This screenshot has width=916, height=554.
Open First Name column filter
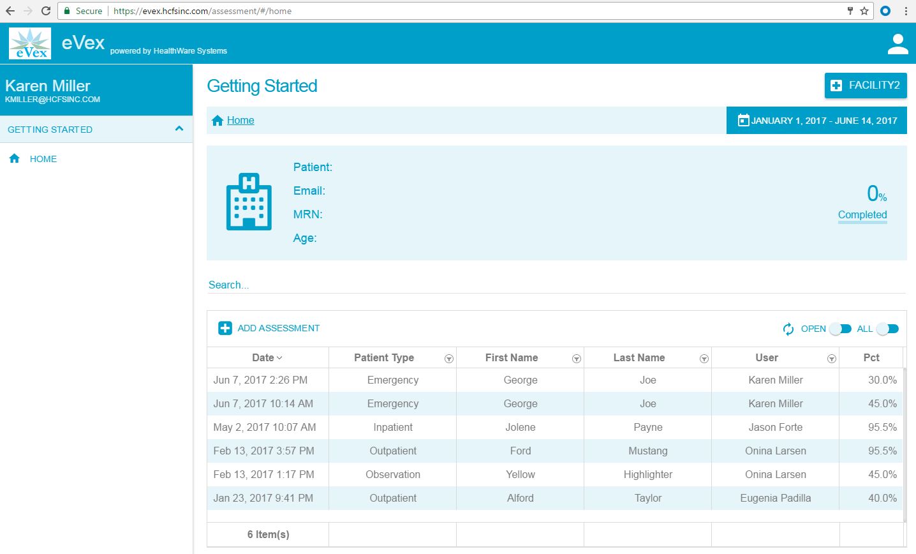tap(576, 359)
